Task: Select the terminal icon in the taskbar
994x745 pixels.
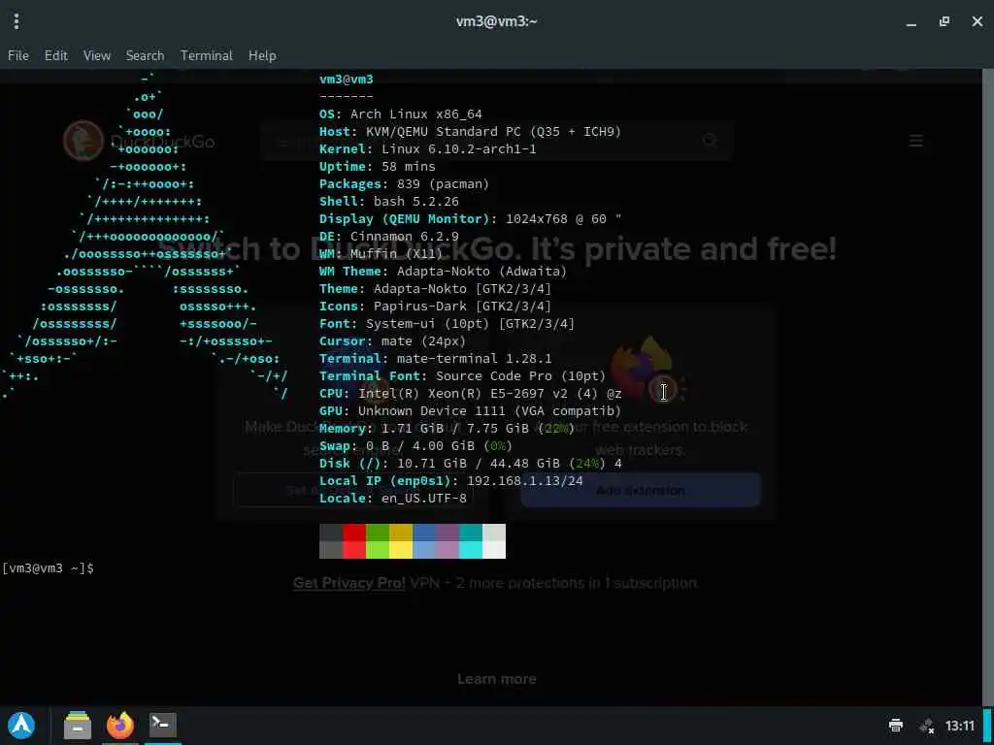Action: click(163, 724)
